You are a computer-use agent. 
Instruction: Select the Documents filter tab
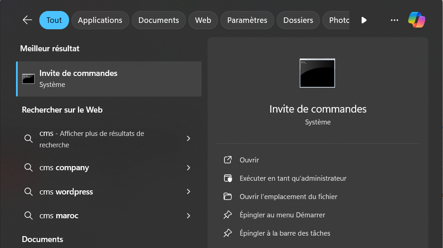pos(159,20)
